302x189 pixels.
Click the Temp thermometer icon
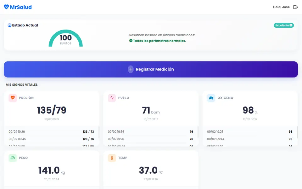tap(112, 158)
